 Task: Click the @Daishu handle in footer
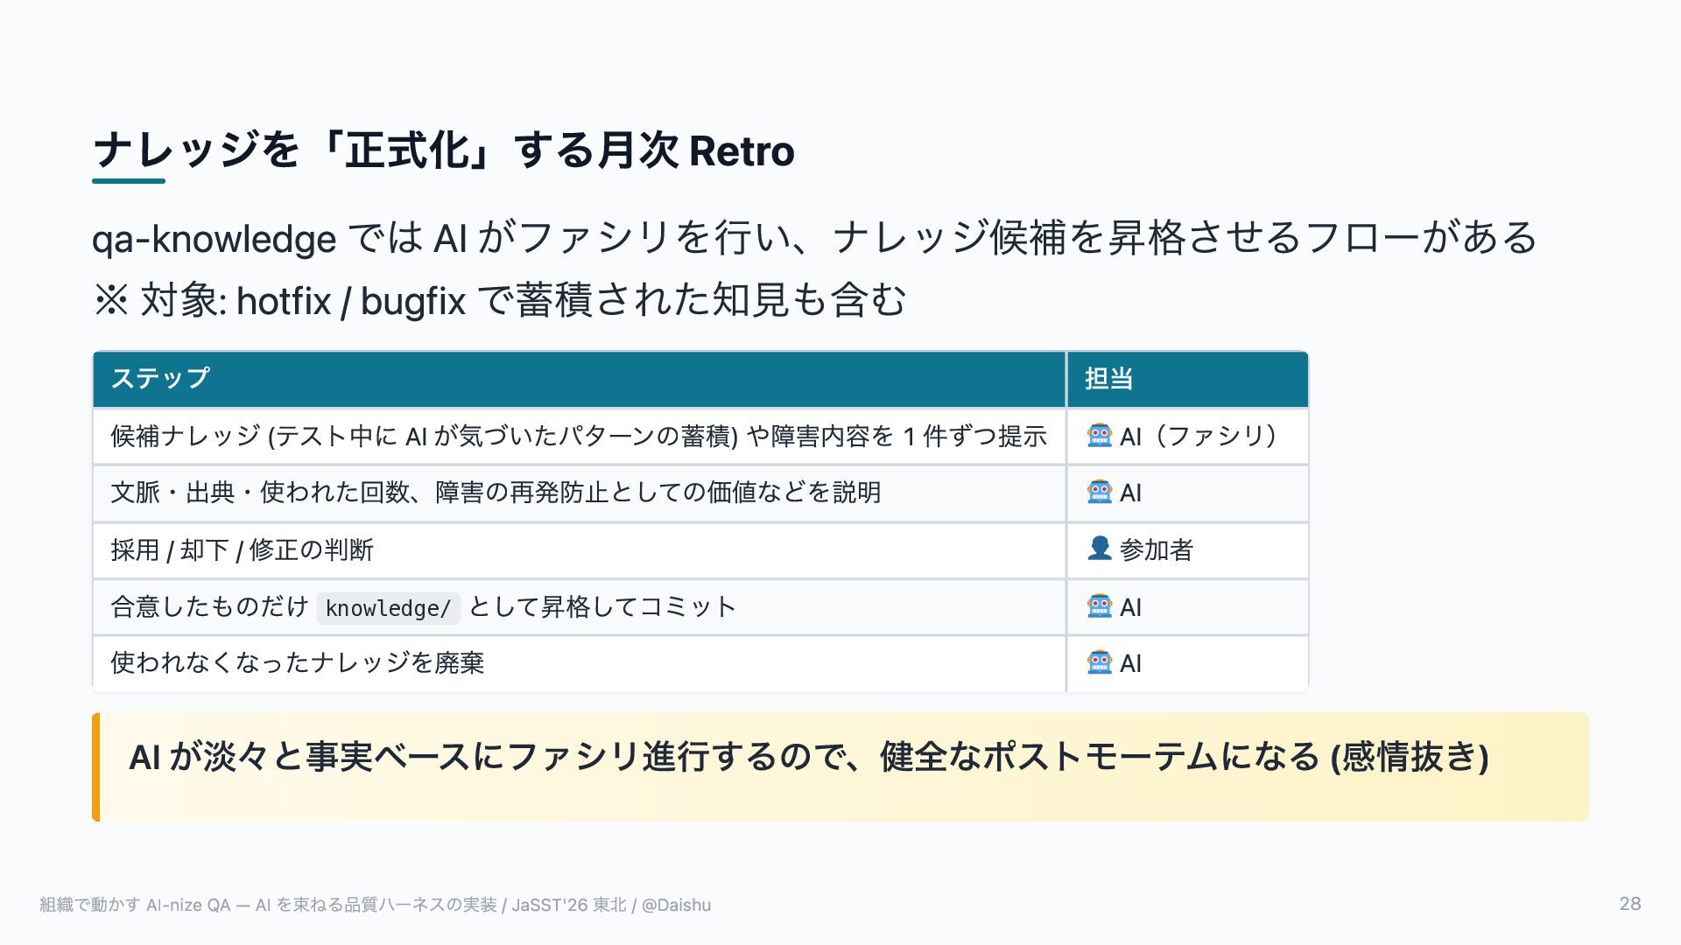pyautogui.click(x=676, y=905)
